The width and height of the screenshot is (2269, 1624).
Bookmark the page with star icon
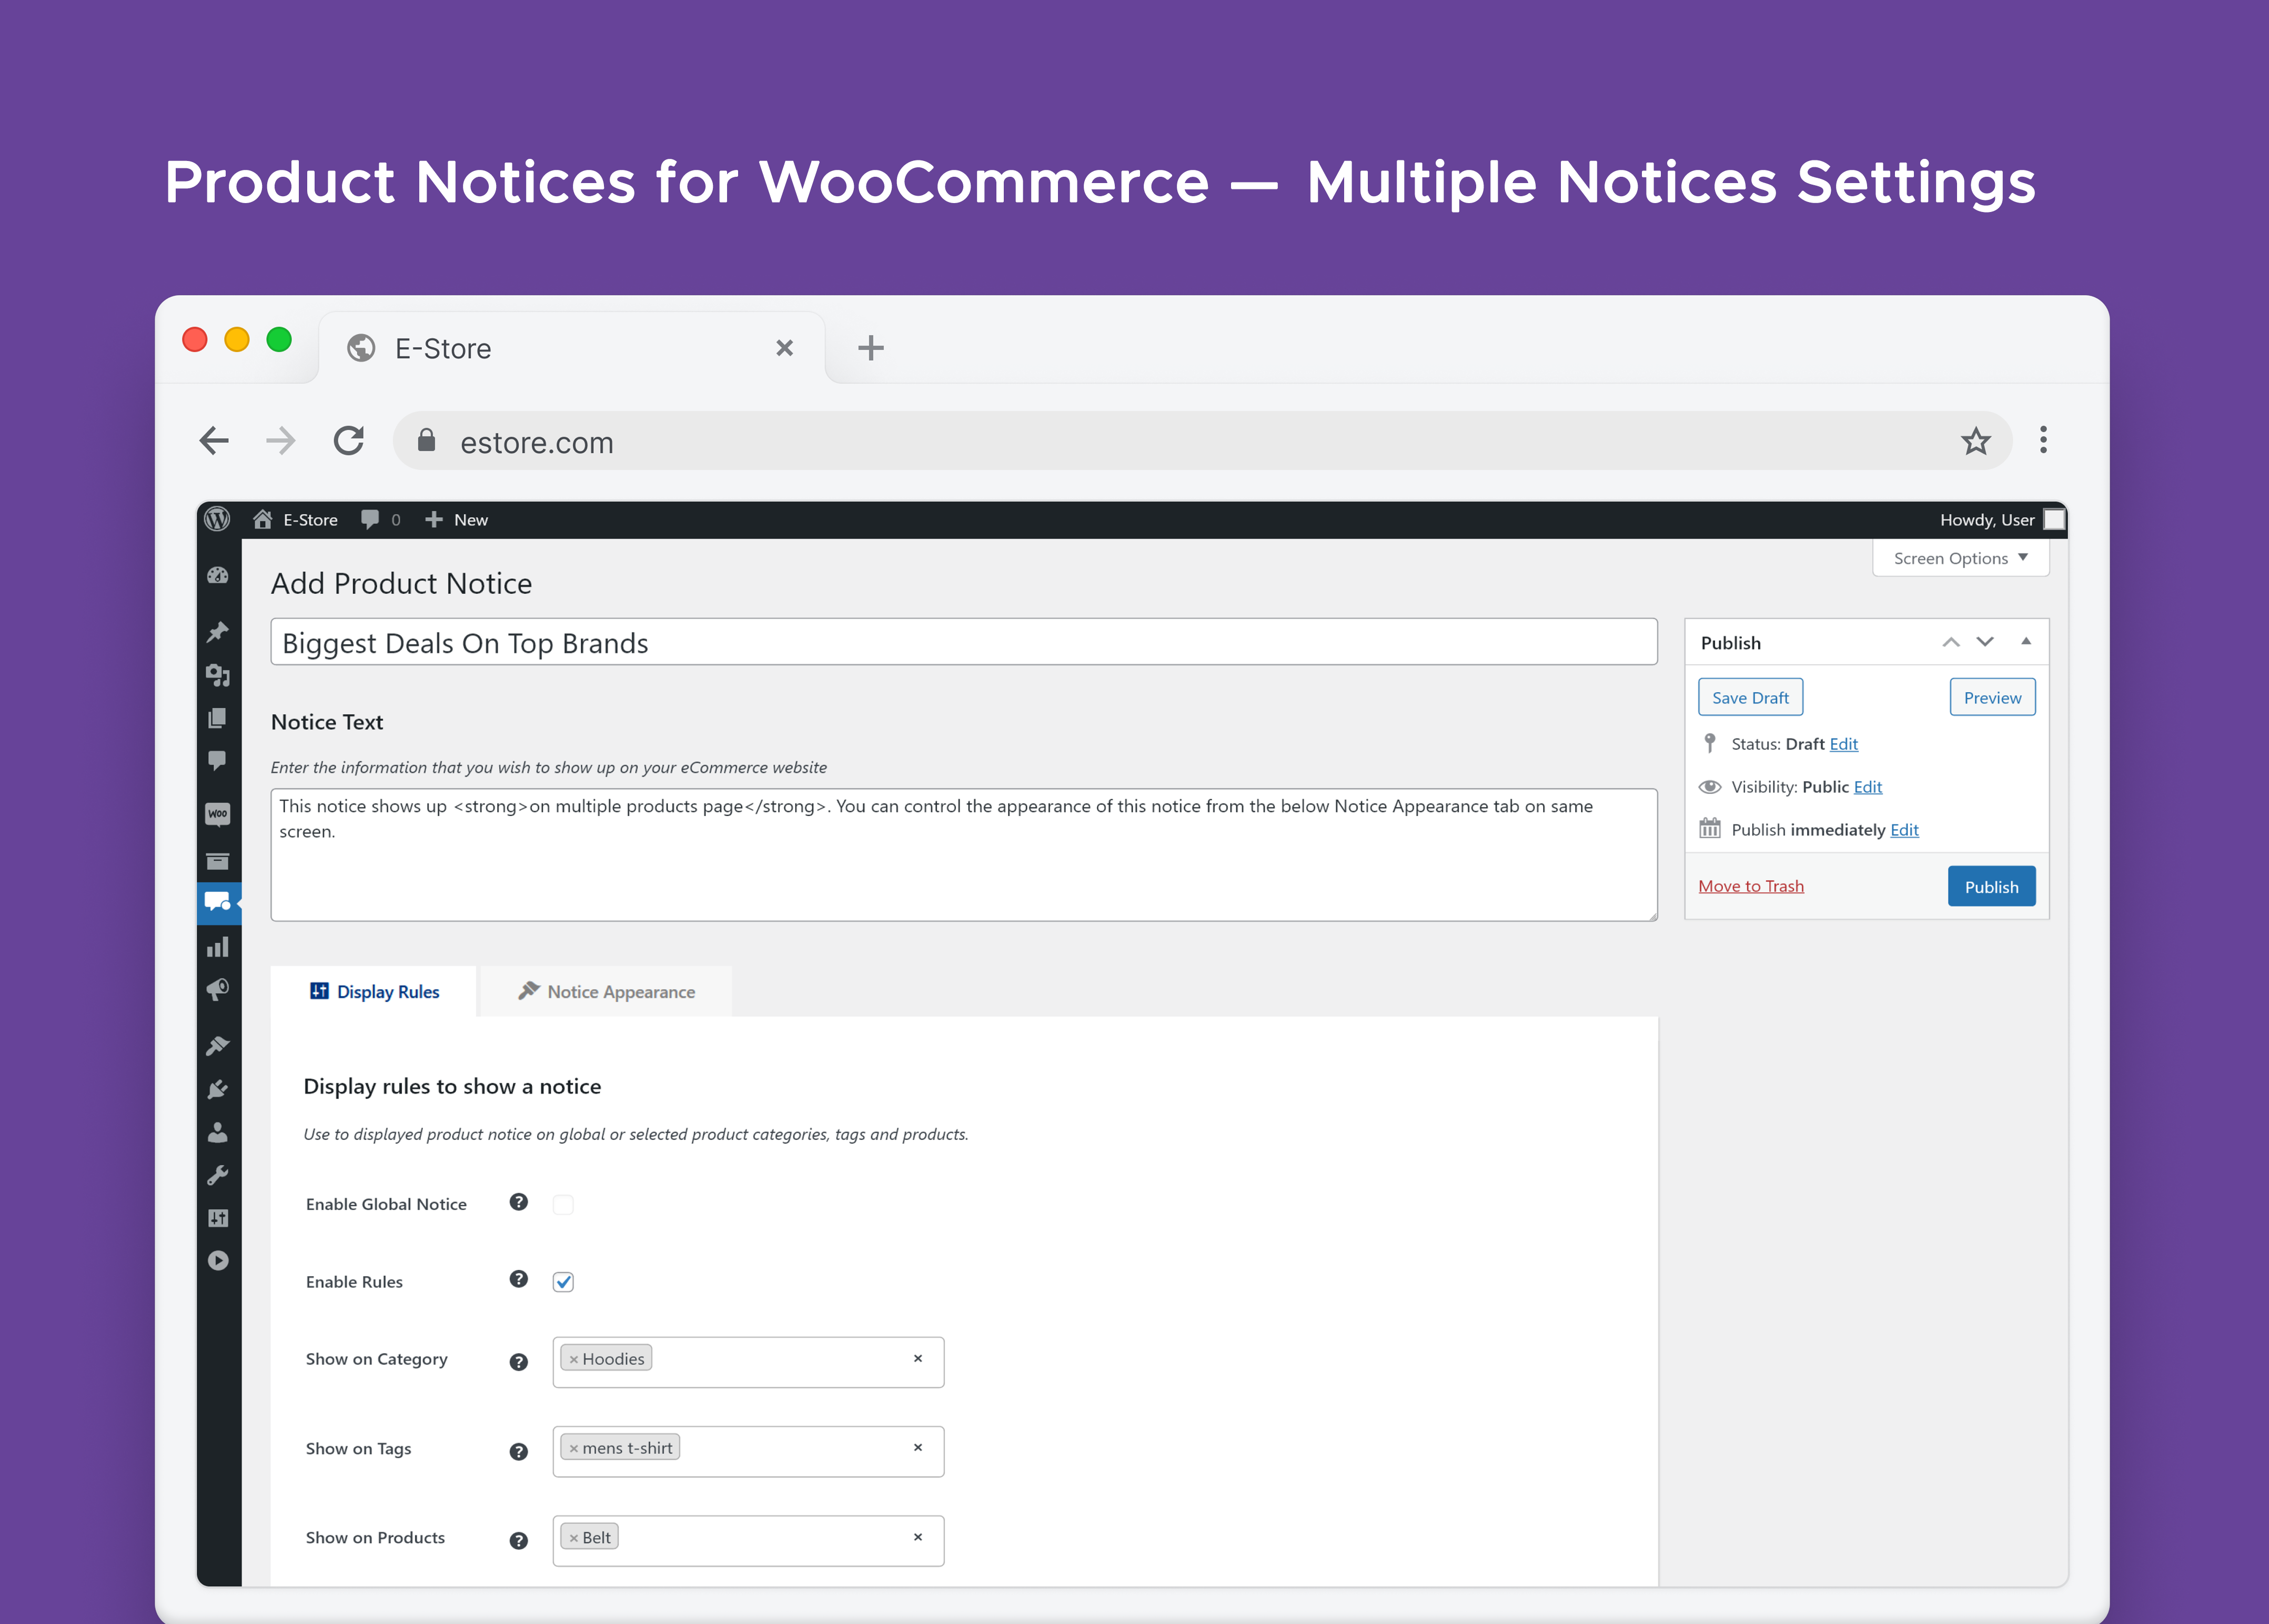(x=1976, y=440)
